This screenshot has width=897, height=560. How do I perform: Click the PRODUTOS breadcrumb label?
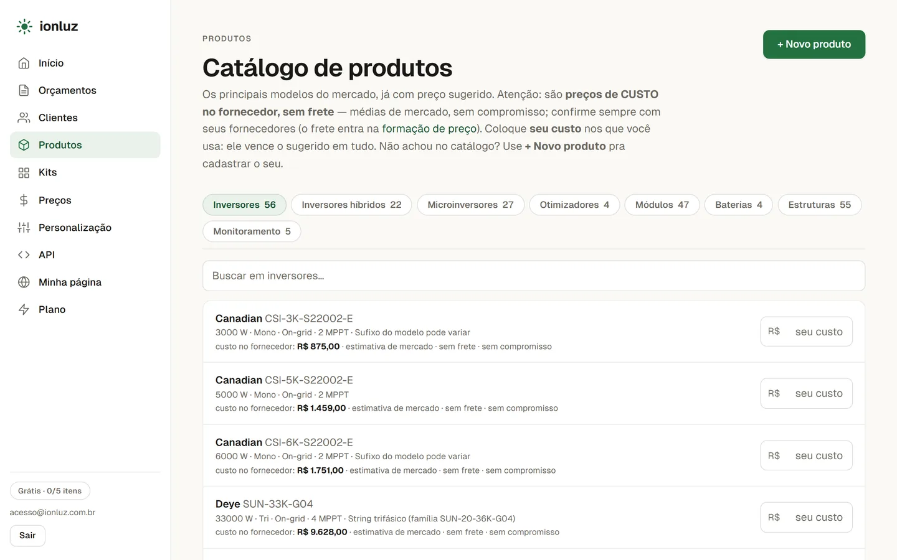point(227,39)
